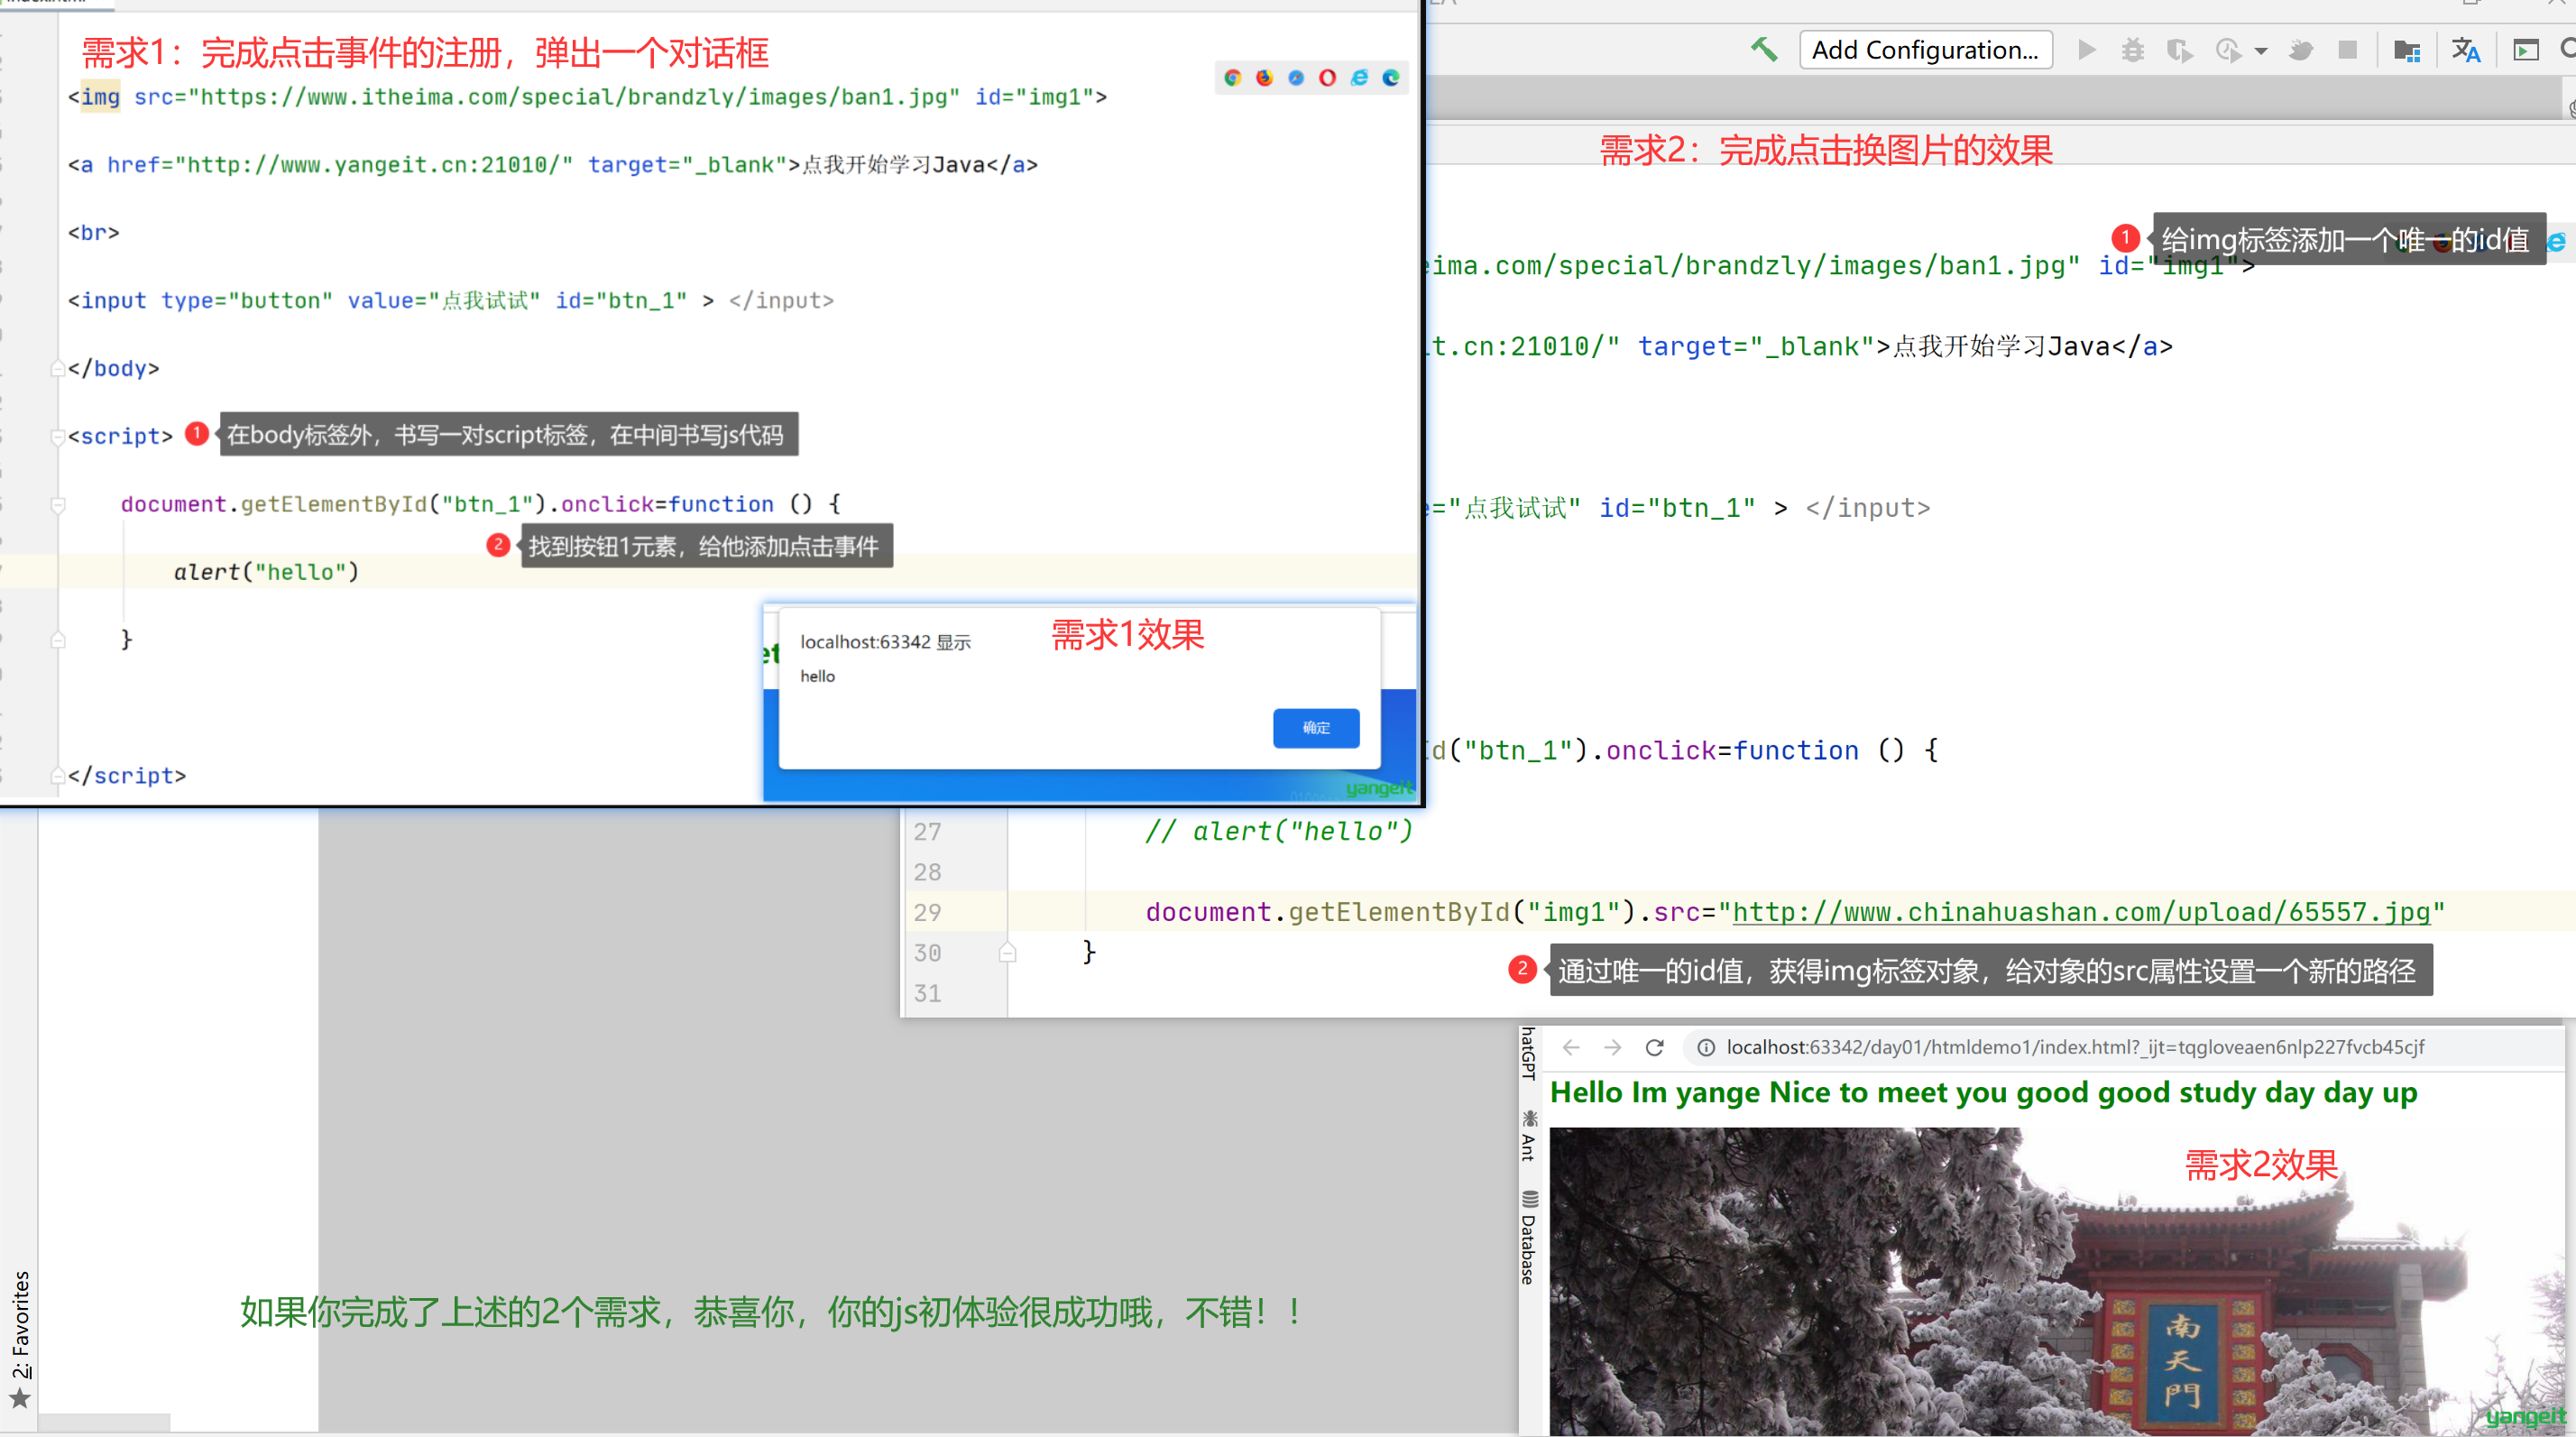Viewport: 2576px width, 1437px height.
Task: Click line number 28 in the gutter
Action: point(927,873)
